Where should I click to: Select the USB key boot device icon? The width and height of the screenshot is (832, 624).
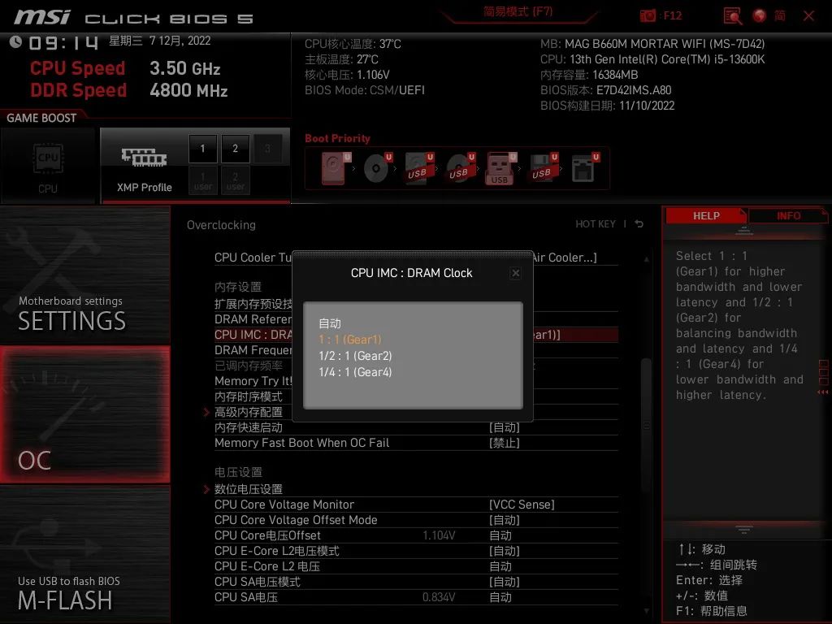500,168
